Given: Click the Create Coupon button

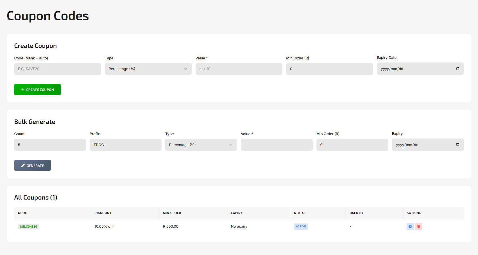Looking at the screenshot, I should [x=37, y=90].
